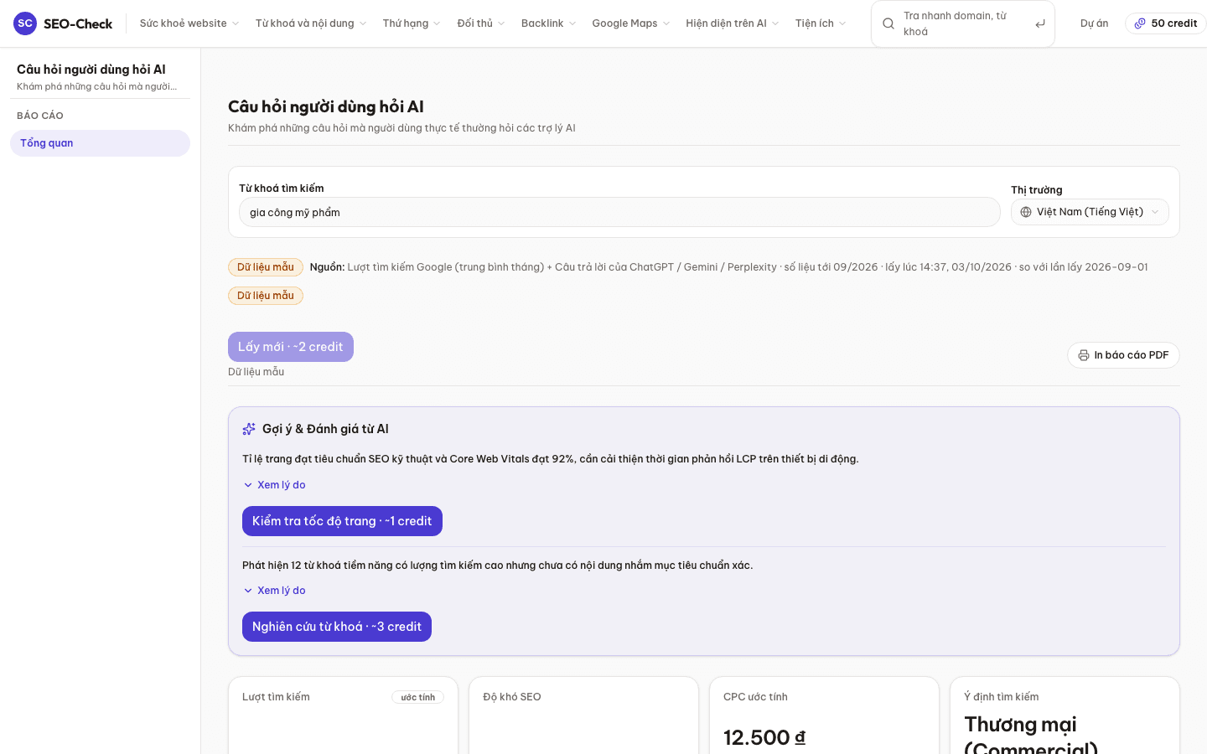Image resolution: width=1207 pixels, height=754 pixels.
Task: Click the Lượt tìm kiếm card label
Action: click(276, 697)
